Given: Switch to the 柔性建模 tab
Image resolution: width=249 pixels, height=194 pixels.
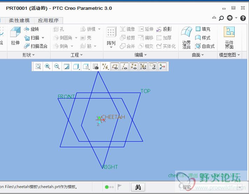Looking at the screenshot, I should (19, 20).
